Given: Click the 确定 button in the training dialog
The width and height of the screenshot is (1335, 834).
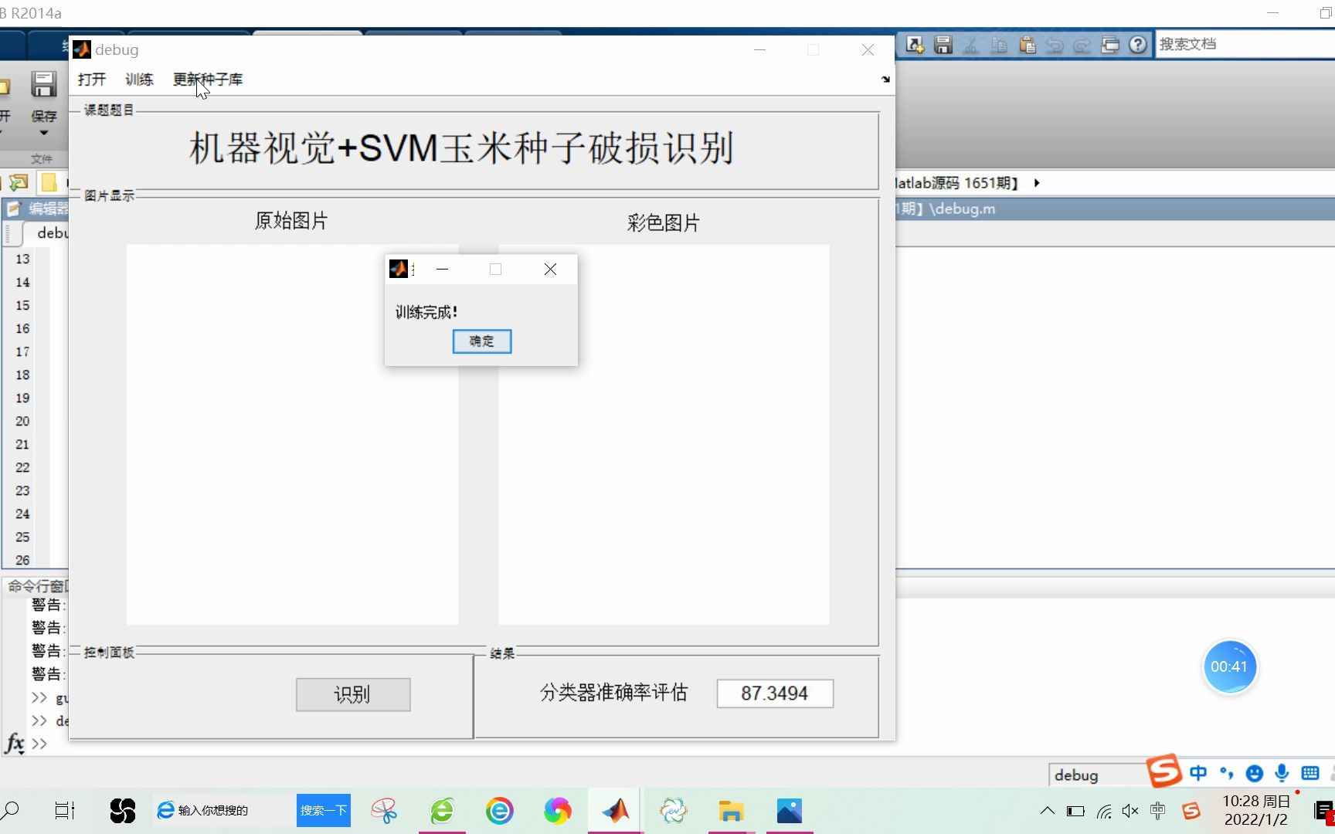Looking at the screenshot, I should (481, 341).
